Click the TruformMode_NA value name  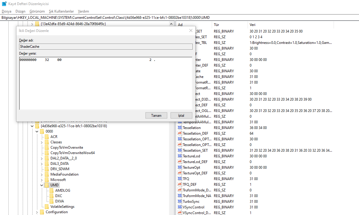pos(197,196)
